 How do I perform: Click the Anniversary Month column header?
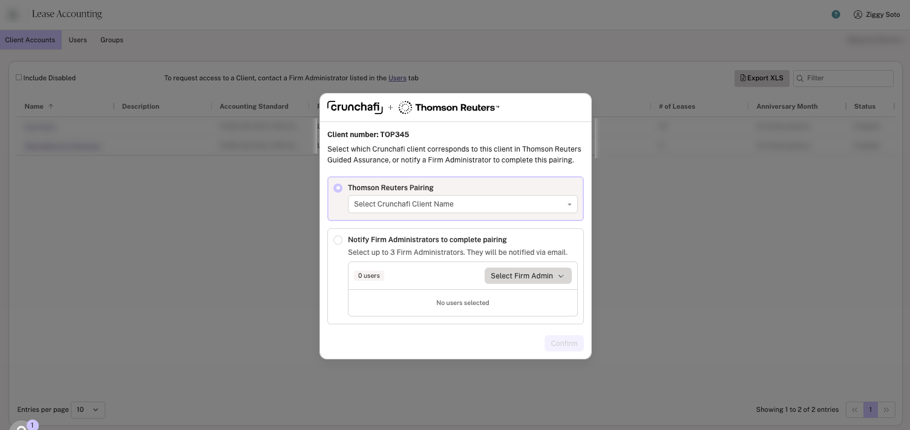(x=787, y=106)
